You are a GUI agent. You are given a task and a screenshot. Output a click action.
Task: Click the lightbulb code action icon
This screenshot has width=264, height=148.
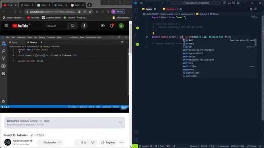(153, 33)
